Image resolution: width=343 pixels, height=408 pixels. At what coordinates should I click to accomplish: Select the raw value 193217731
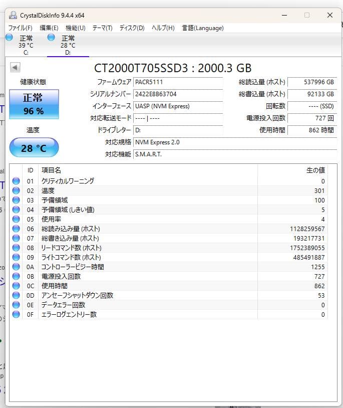309,239
